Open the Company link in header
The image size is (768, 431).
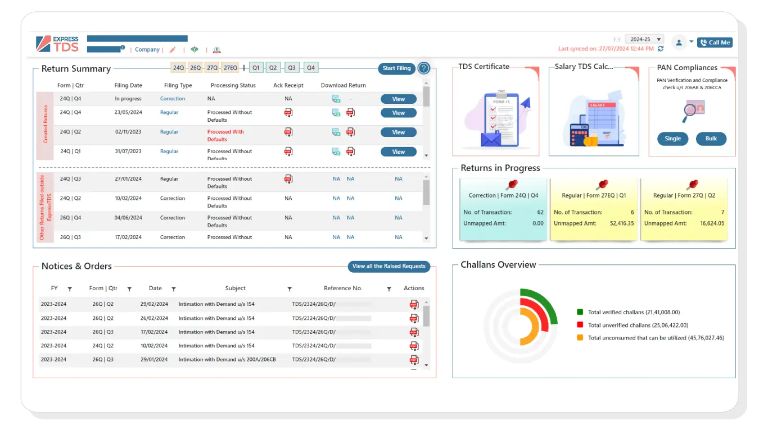pos(147,50)
